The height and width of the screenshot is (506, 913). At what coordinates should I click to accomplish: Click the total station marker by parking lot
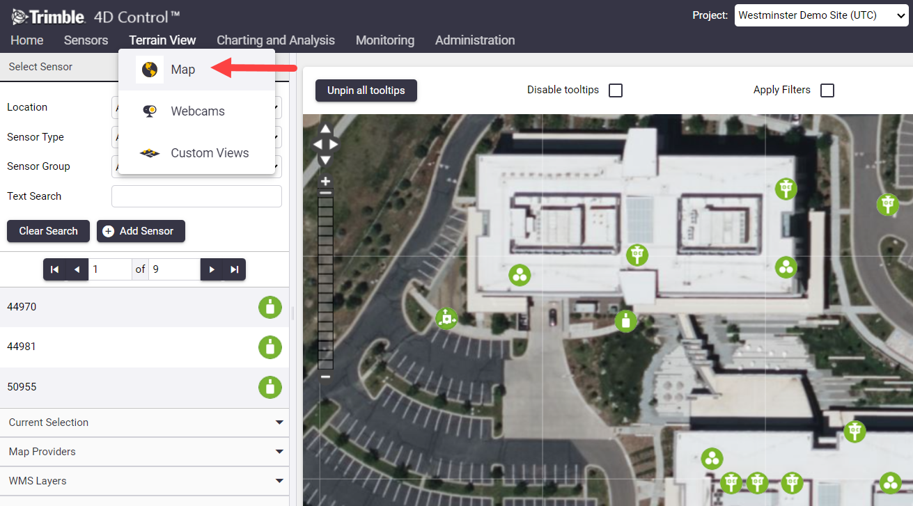[x=446, y=319]
